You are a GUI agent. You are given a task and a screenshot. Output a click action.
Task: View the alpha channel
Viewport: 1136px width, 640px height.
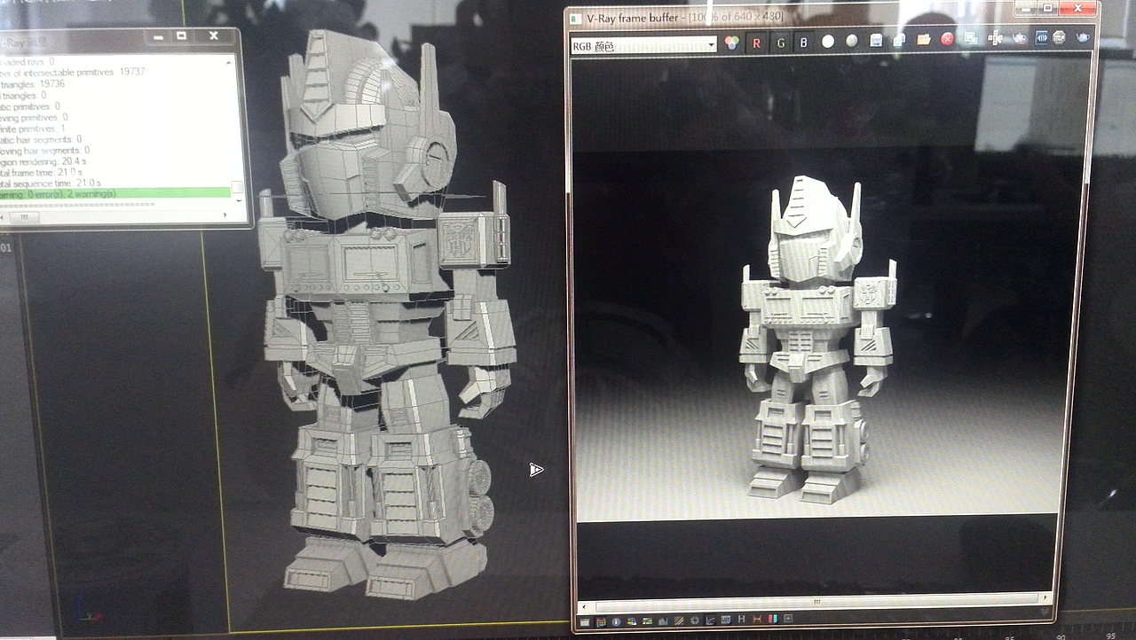(x=827, y=39)
